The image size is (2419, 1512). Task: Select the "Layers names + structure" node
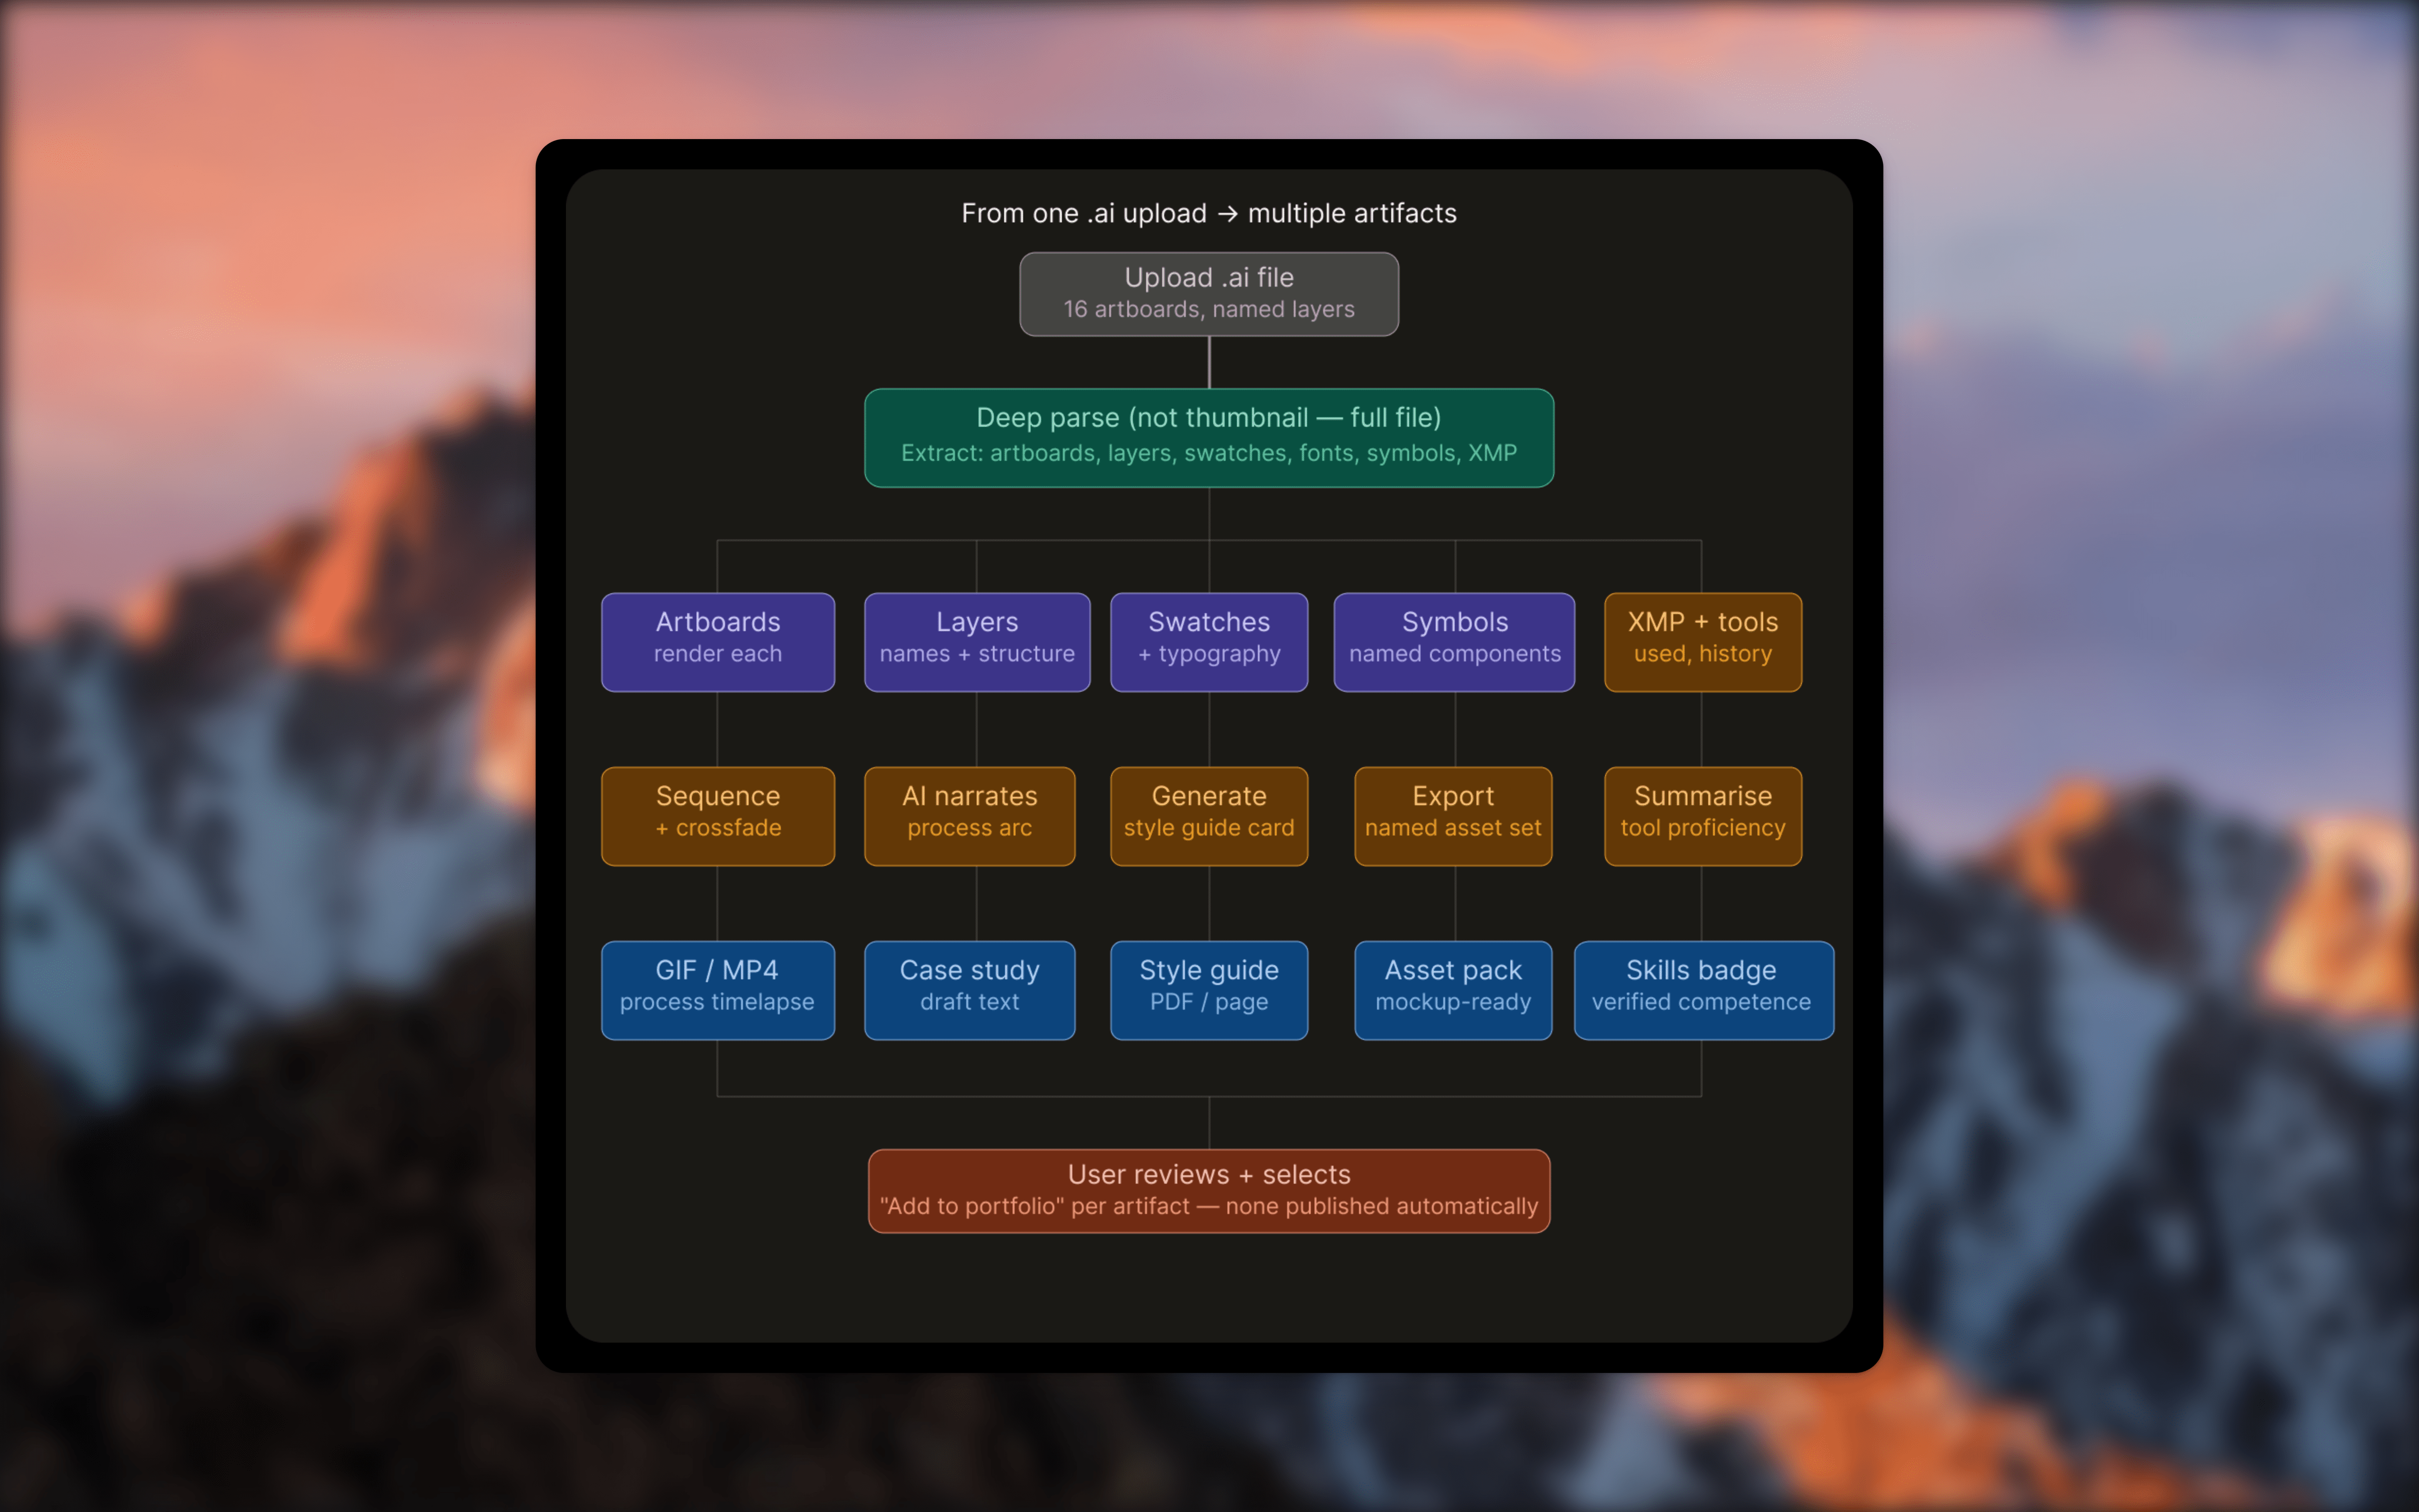coord(977,642)
